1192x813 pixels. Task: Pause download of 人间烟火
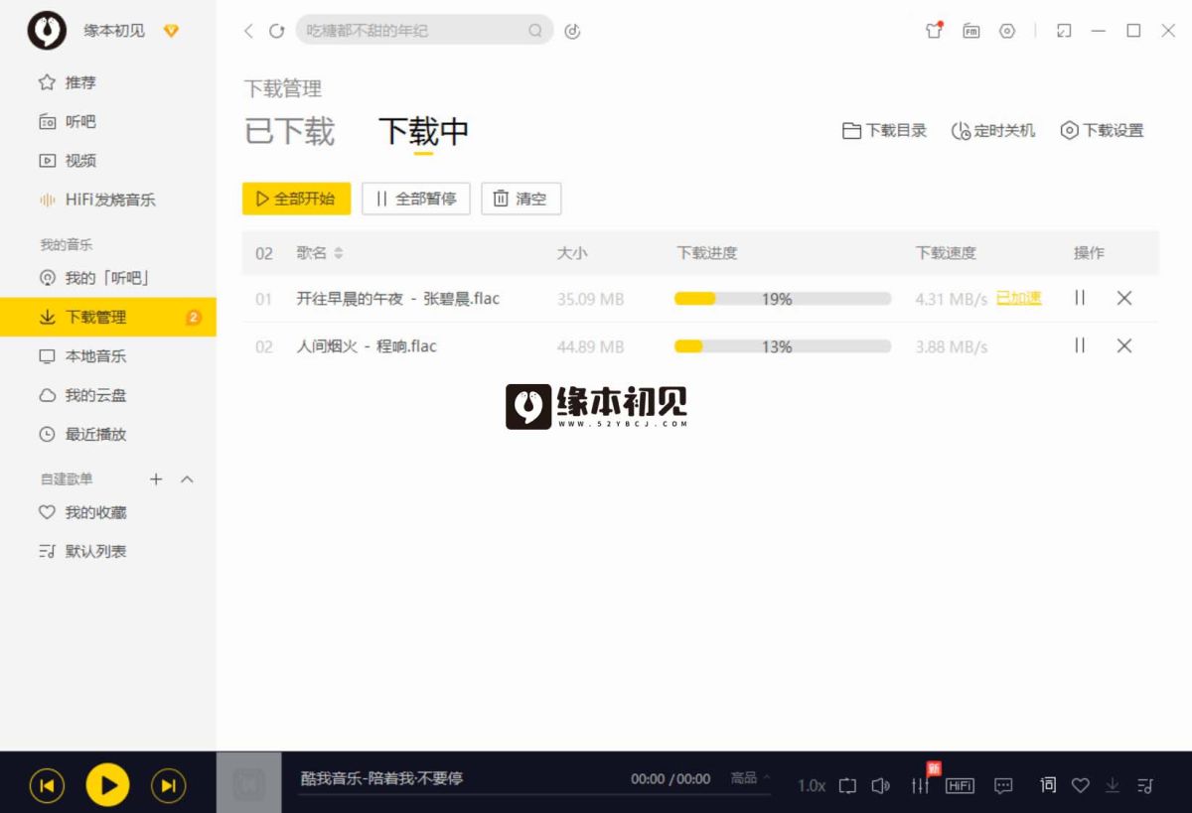tap(1080, 345)
